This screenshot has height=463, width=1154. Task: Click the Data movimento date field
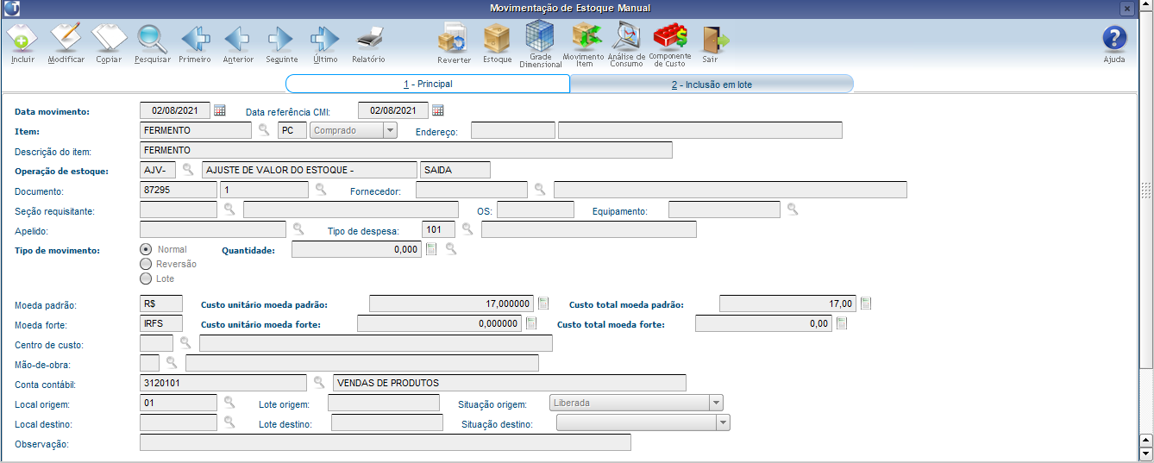(x=175, y=110)
